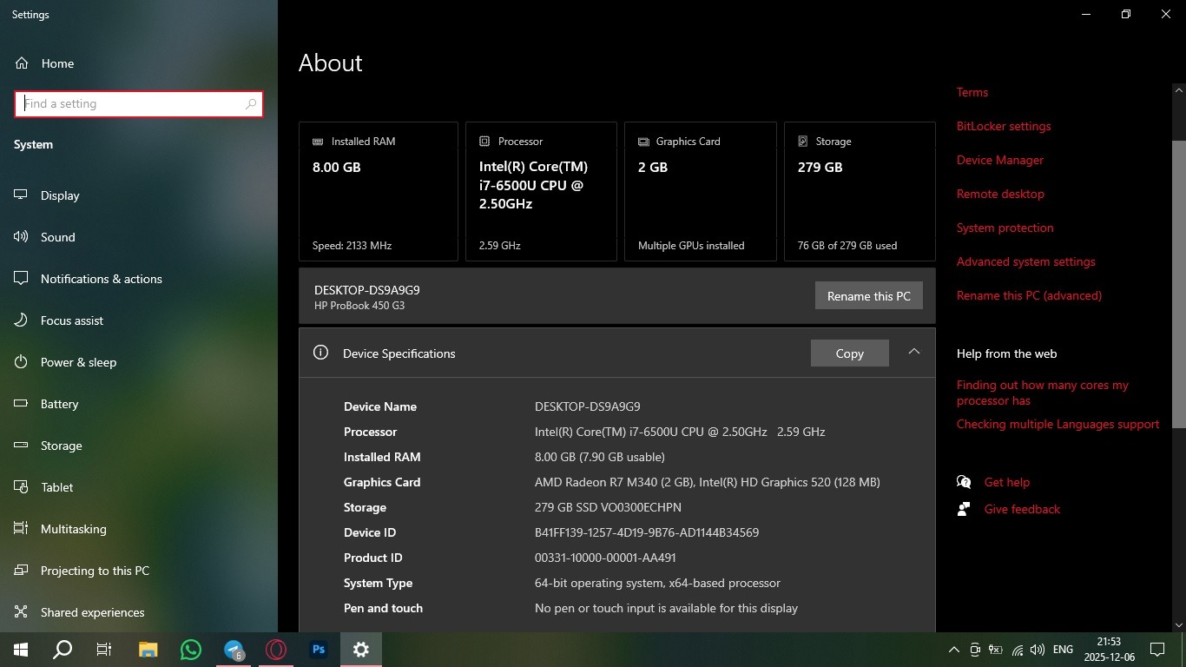
Task: Open the Sound settings page
Action: coord(57,237)
